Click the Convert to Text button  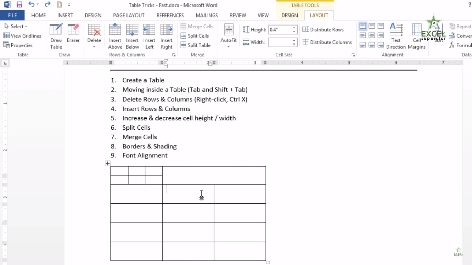click(460, 36)
